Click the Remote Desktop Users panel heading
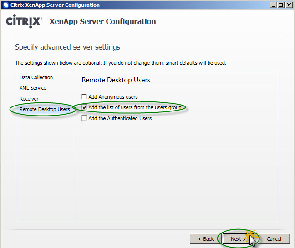Image resolution: width=295 pixels, height=248 pixels. pyautogui.click(x=116, y=80)
